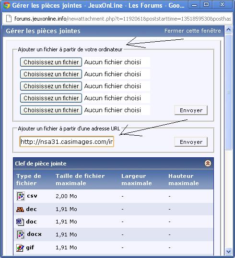Click the browser address bar URL
Viewport: 235px width, 258px height.
(x=122, y=19)
